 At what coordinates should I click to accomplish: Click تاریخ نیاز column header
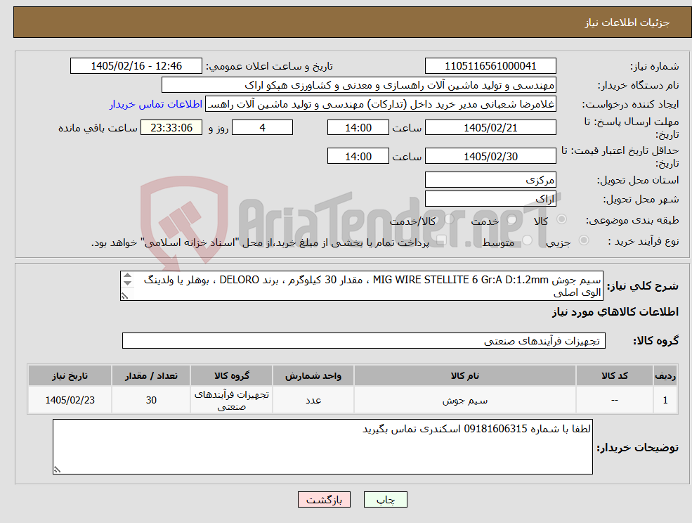click(70, 375)
